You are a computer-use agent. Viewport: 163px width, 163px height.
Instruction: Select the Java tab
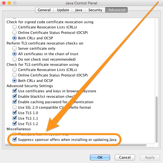click(x=79, y=10)
